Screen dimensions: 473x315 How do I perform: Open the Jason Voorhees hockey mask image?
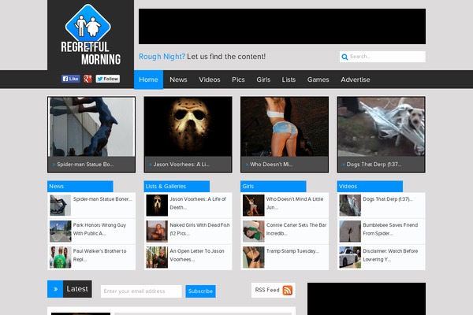tap(188, 127)
